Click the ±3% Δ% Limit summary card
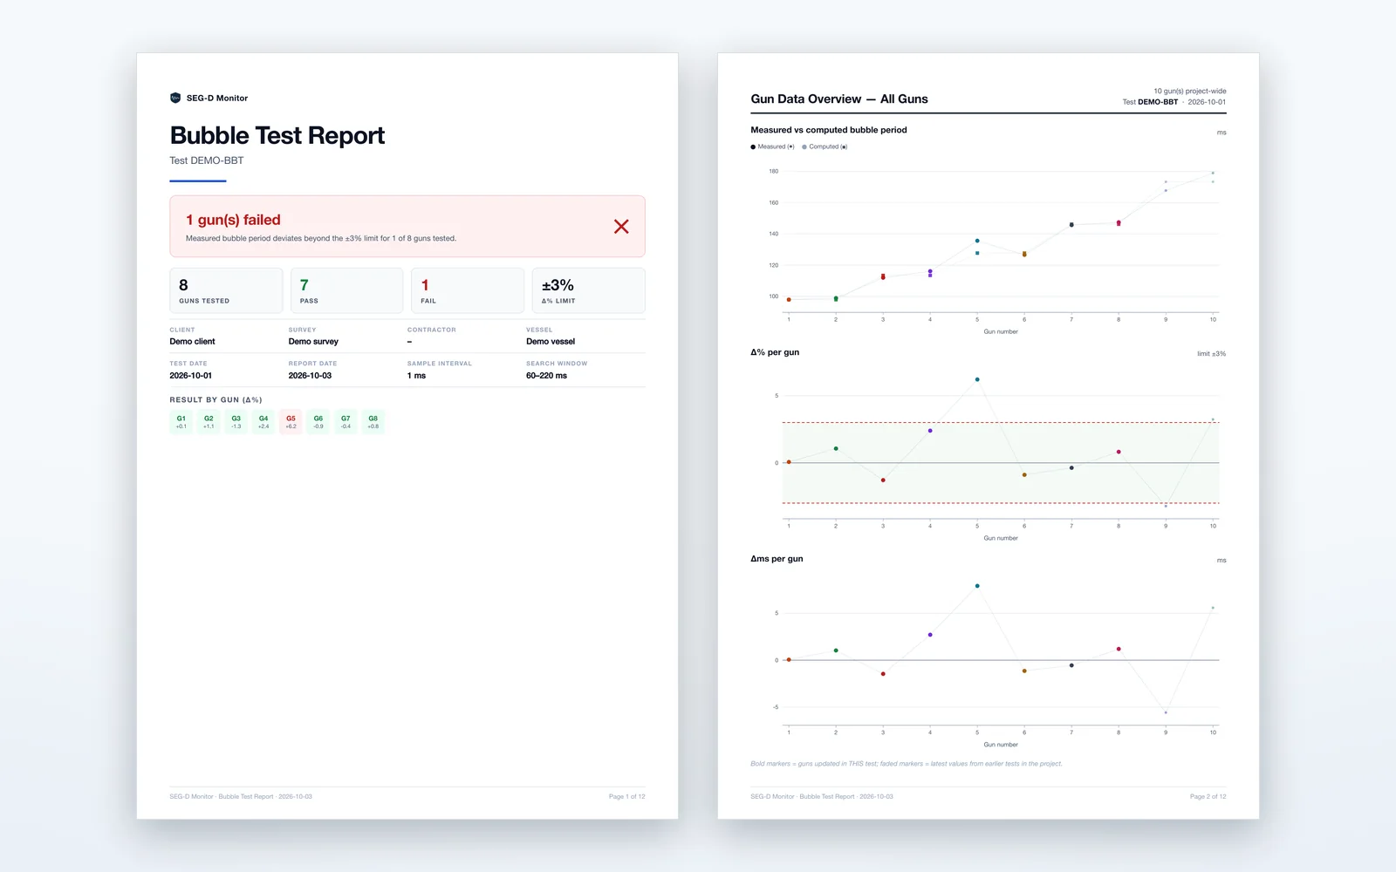Viewport: 1396px width, 872px height. click(x=589, y=290)
